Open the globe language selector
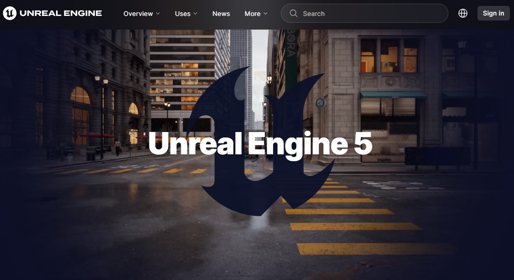 463,13
